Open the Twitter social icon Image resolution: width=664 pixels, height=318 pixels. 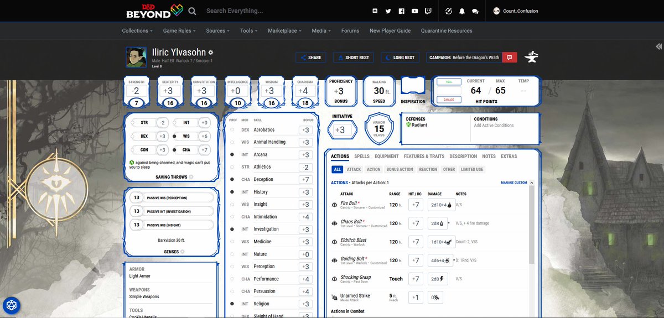(388, 11)
